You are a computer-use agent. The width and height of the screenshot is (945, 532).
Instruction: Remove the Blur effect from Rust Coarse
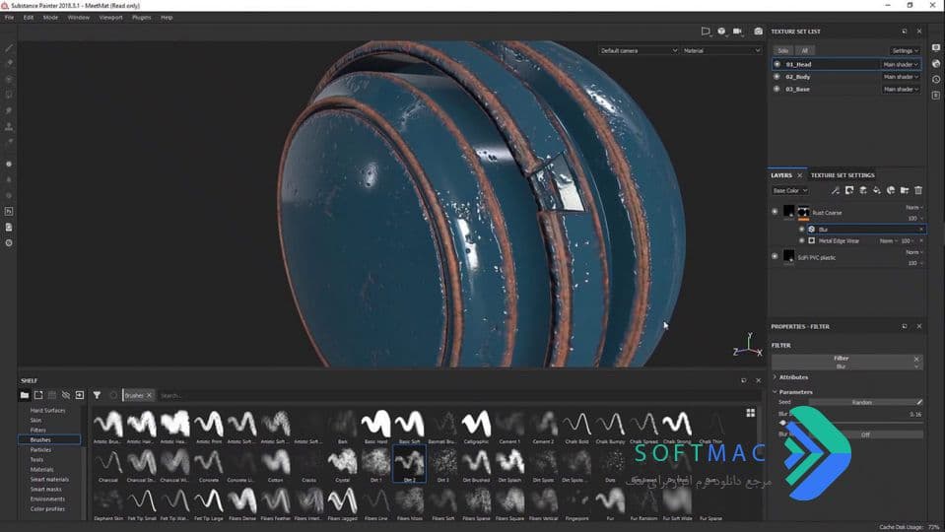pyautogui.click(x=921, y=229)
